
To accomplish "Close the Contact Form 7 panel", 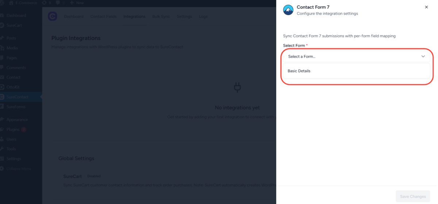I will 426,7.
